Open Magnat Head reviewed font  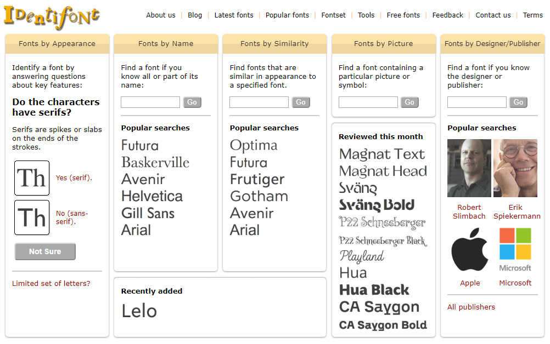[383, 171]
